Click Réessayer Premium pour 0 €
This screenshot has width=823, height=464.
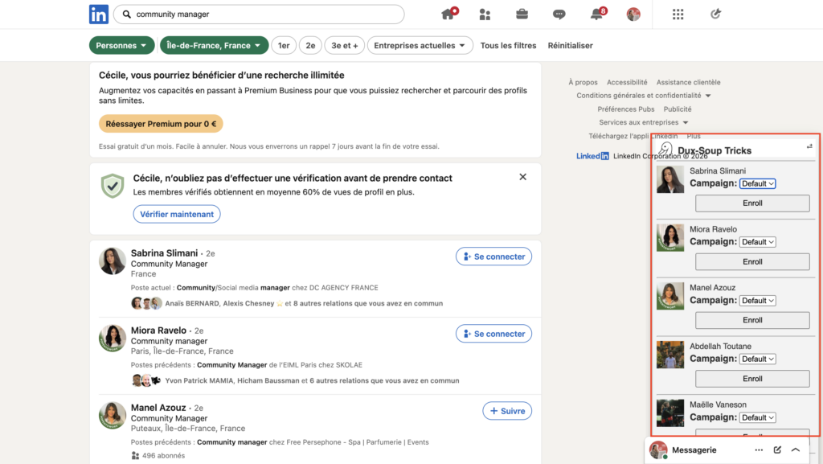(161, 124)
